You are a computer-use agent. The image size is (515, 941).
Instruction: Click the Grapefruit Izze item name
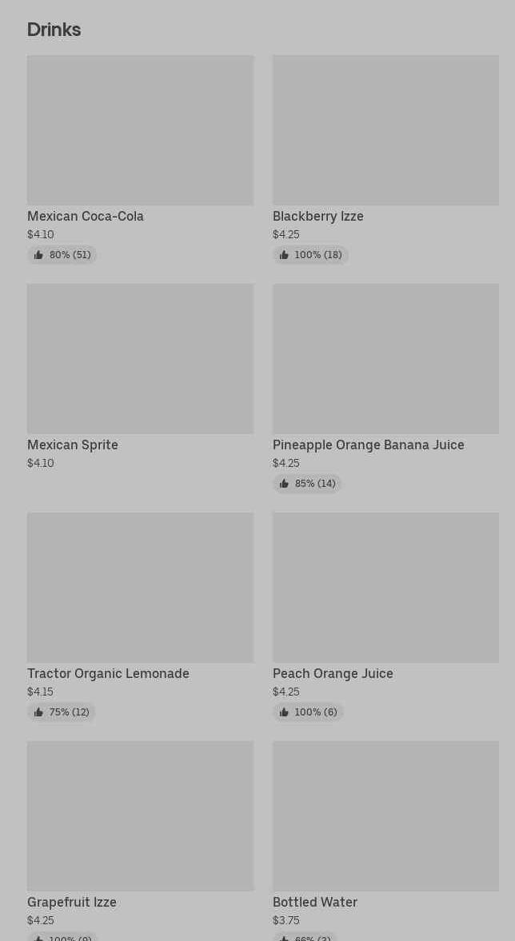tap(72, 902)
